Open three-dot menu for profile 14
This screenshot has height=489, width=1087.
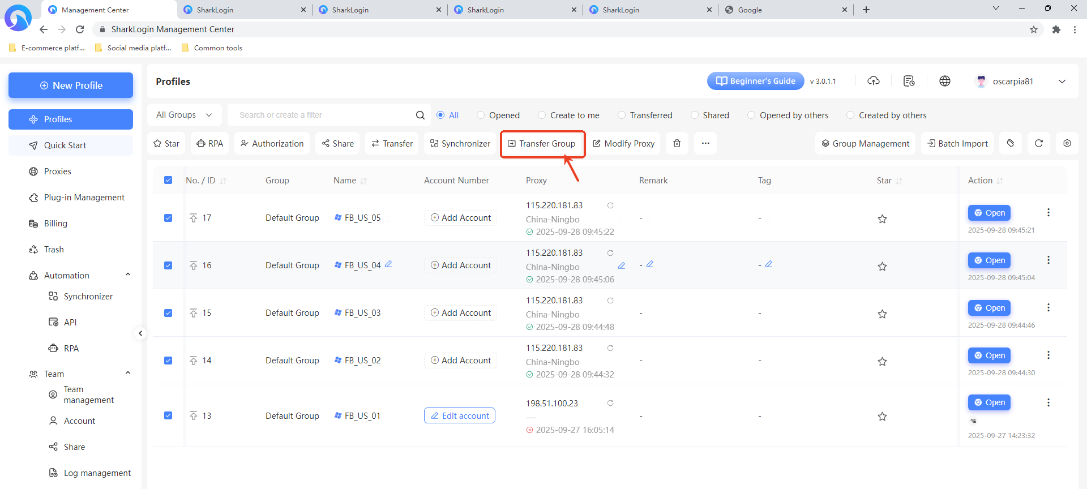coord(1048,355)
